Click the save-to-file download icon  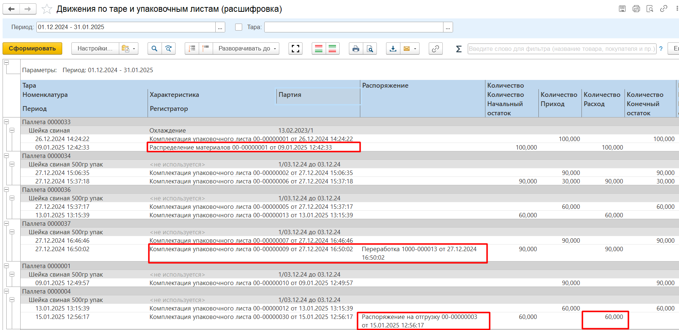click(393, 49)
